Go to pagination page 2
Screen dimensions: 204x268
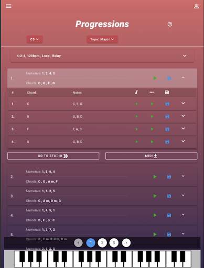(x=102, y=243)
